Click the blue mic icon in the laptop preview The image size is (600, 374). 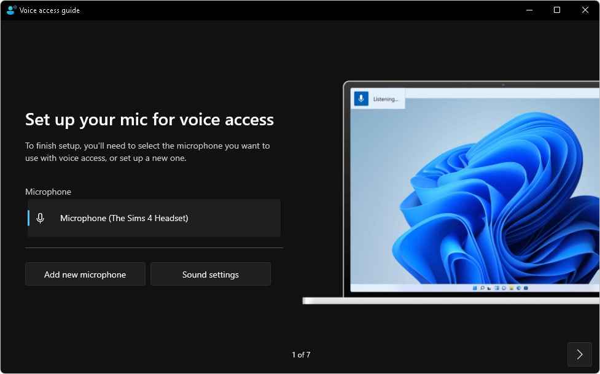(x=361, y=99)
